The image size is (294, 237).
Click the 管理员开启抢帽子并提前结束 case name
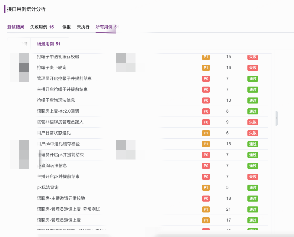(64, 78)
